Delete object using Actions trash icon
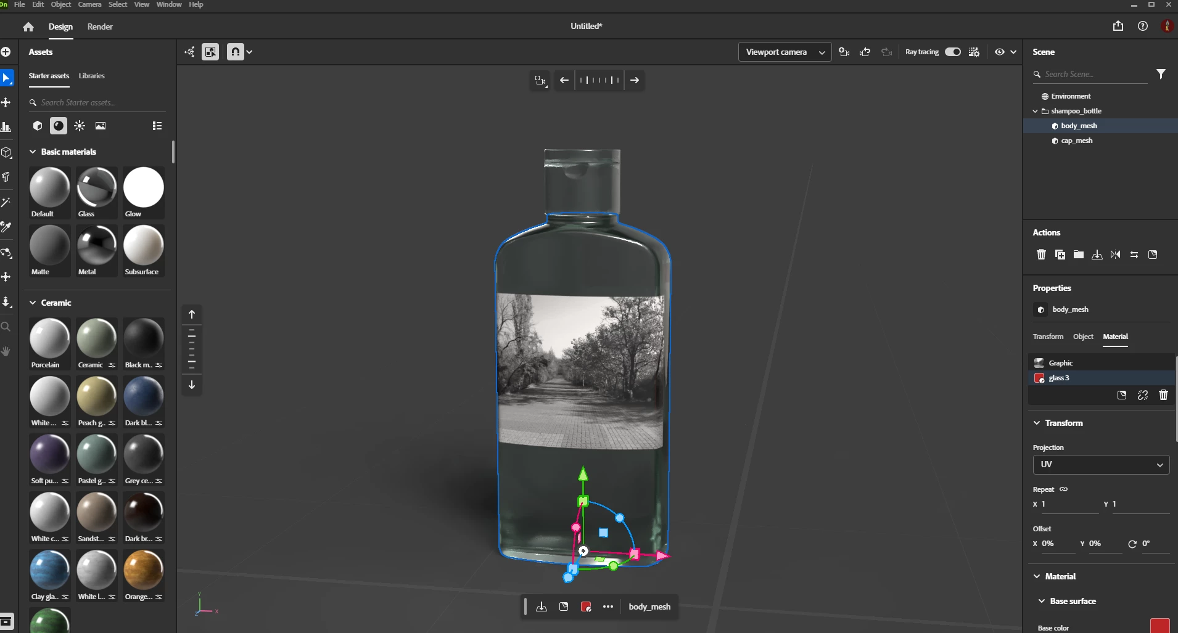1178x633 pixels. 1042,255
